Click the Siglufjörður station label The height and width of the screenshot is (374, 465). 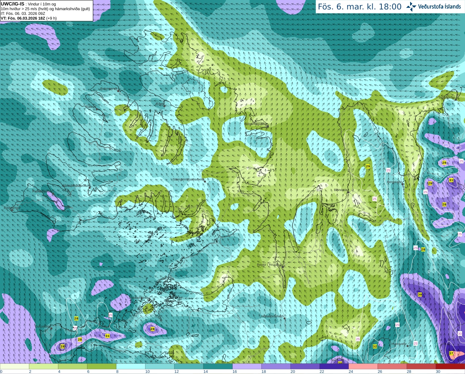tap(447, 97)
